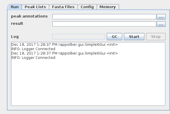Open the Peak Lists tab
This screenshot has width=170, height=114.
(x=35, y=7)
